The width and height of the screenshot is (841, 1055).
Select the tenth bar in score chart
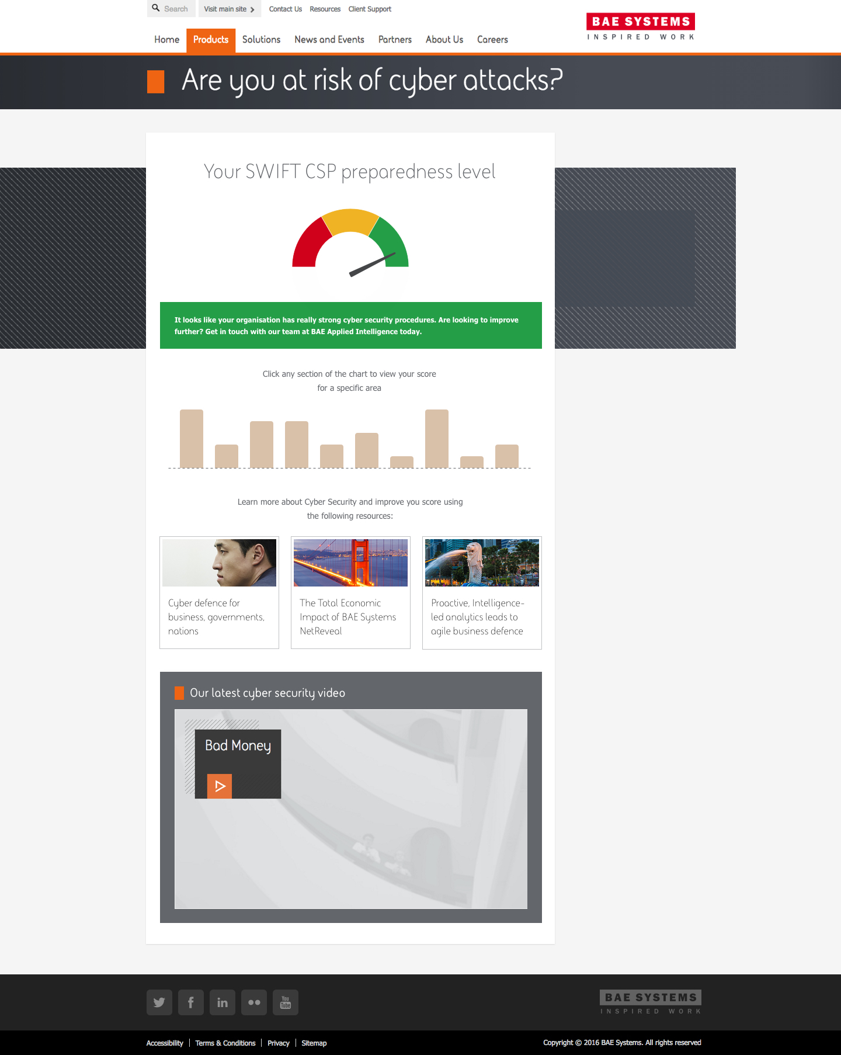pyautogui.click(x=507, y=456)
